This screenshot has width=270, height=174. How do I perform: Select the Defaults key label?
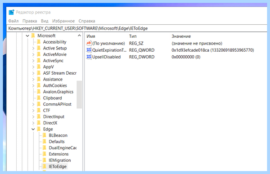pos(57,142)
